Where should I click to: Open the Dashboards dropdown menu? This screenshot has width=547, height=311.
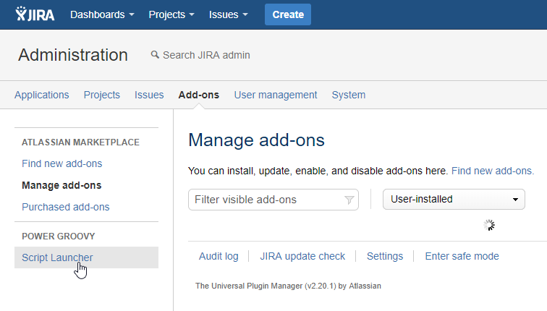(x=102, y=14)
